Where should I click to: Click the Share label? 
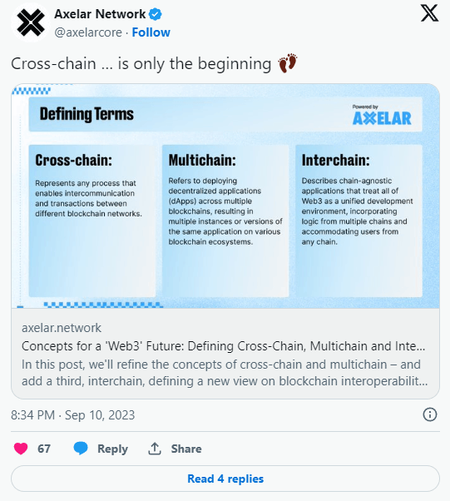coord(186,449)
